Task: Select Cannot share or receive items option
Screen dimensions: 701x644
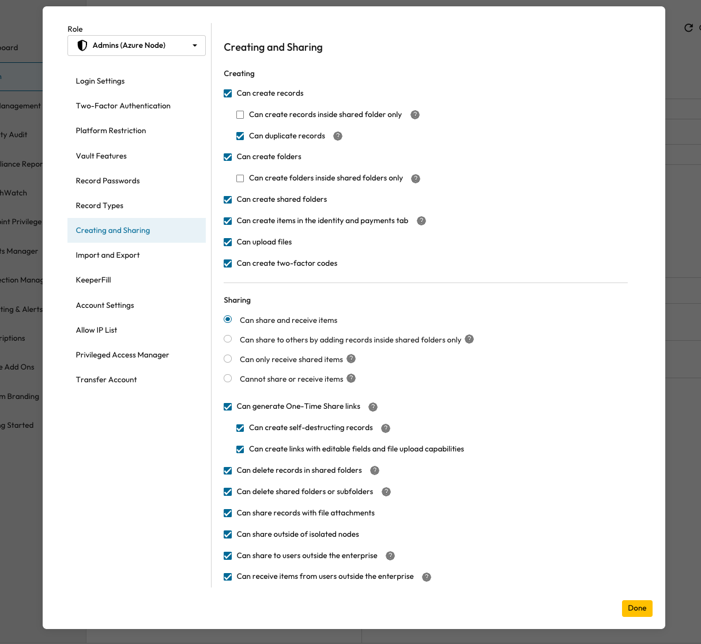Action: coord(228,379)
